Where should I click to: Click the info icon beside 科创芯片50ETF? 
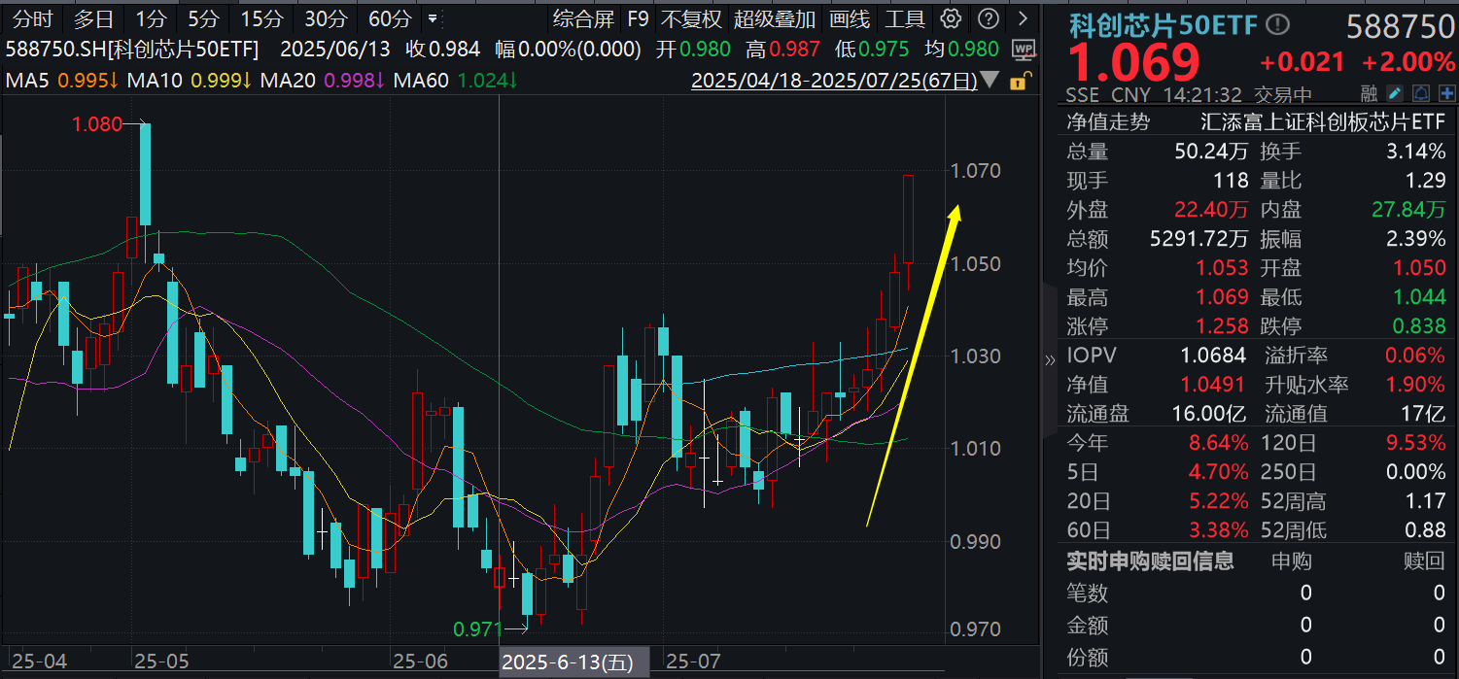(x=1278, y=25)
